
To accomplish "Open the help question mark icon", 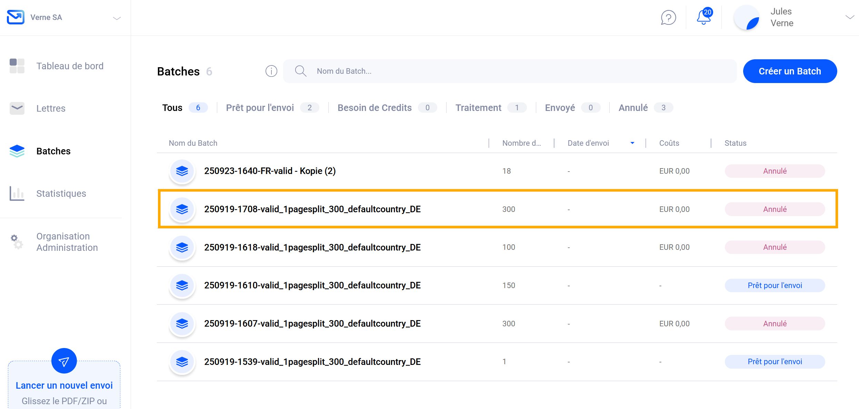I will click(668, 18).
